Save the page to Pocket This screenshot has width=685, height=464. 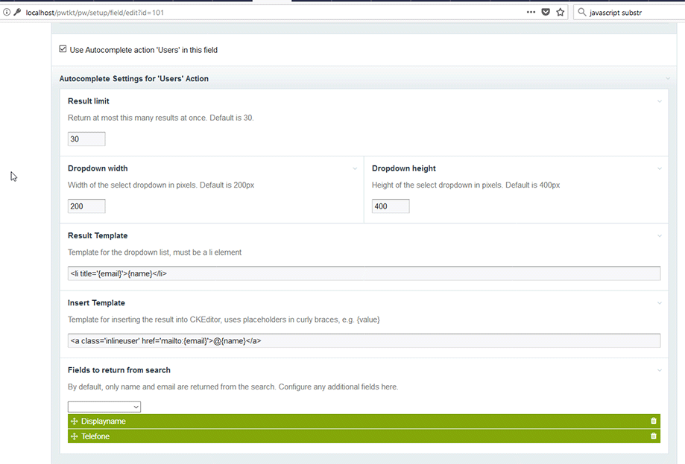point(546,12)
